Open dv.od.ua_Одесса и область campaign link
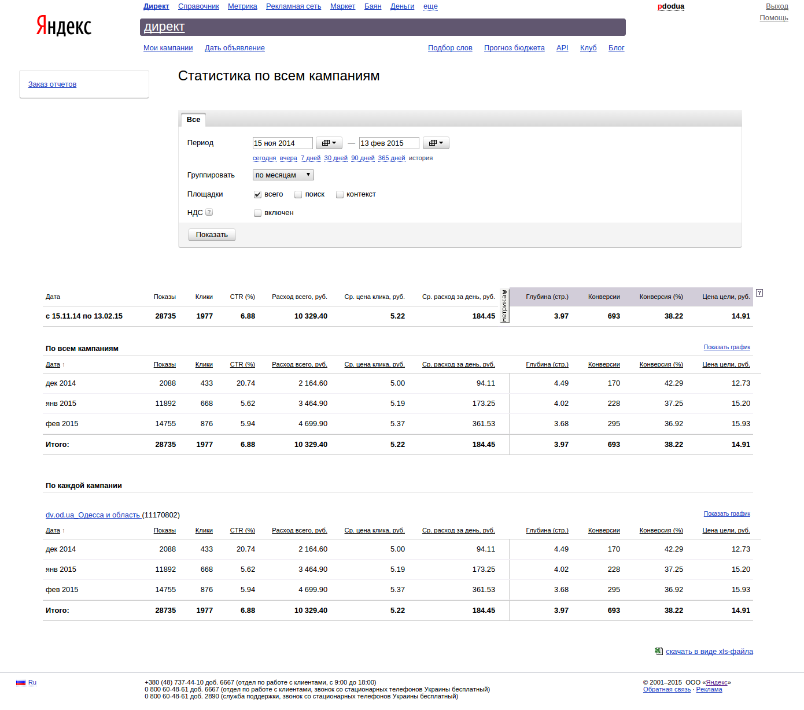 point(93,515)
